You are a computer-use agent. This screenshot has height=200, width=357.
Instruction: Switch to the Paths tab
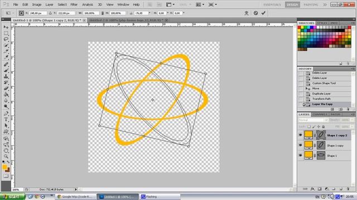tap(335, 114)
